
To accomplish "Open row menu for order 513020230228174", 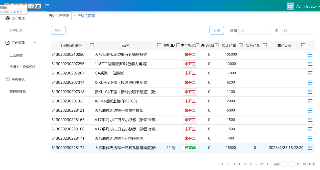I will pyautogui.click(x=310, y=148).
